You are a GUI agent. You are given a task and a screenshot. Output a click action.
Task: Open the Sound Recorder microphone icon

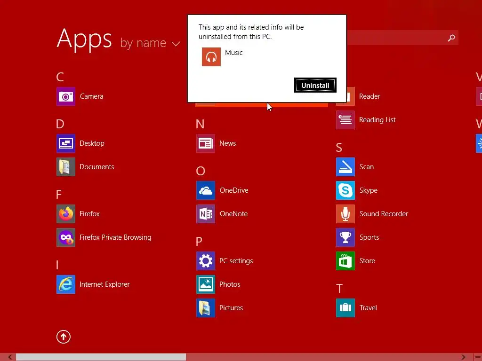point(345,214)
